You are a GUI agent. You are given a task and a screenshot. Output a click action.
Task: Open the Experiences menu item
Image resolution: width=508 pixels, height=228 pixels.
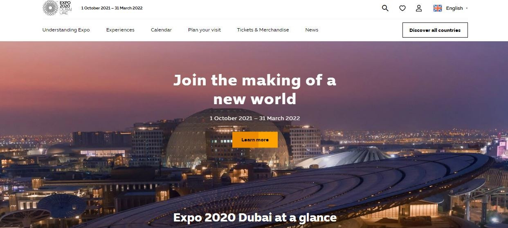pyautogui.click(x=120, y=30)
